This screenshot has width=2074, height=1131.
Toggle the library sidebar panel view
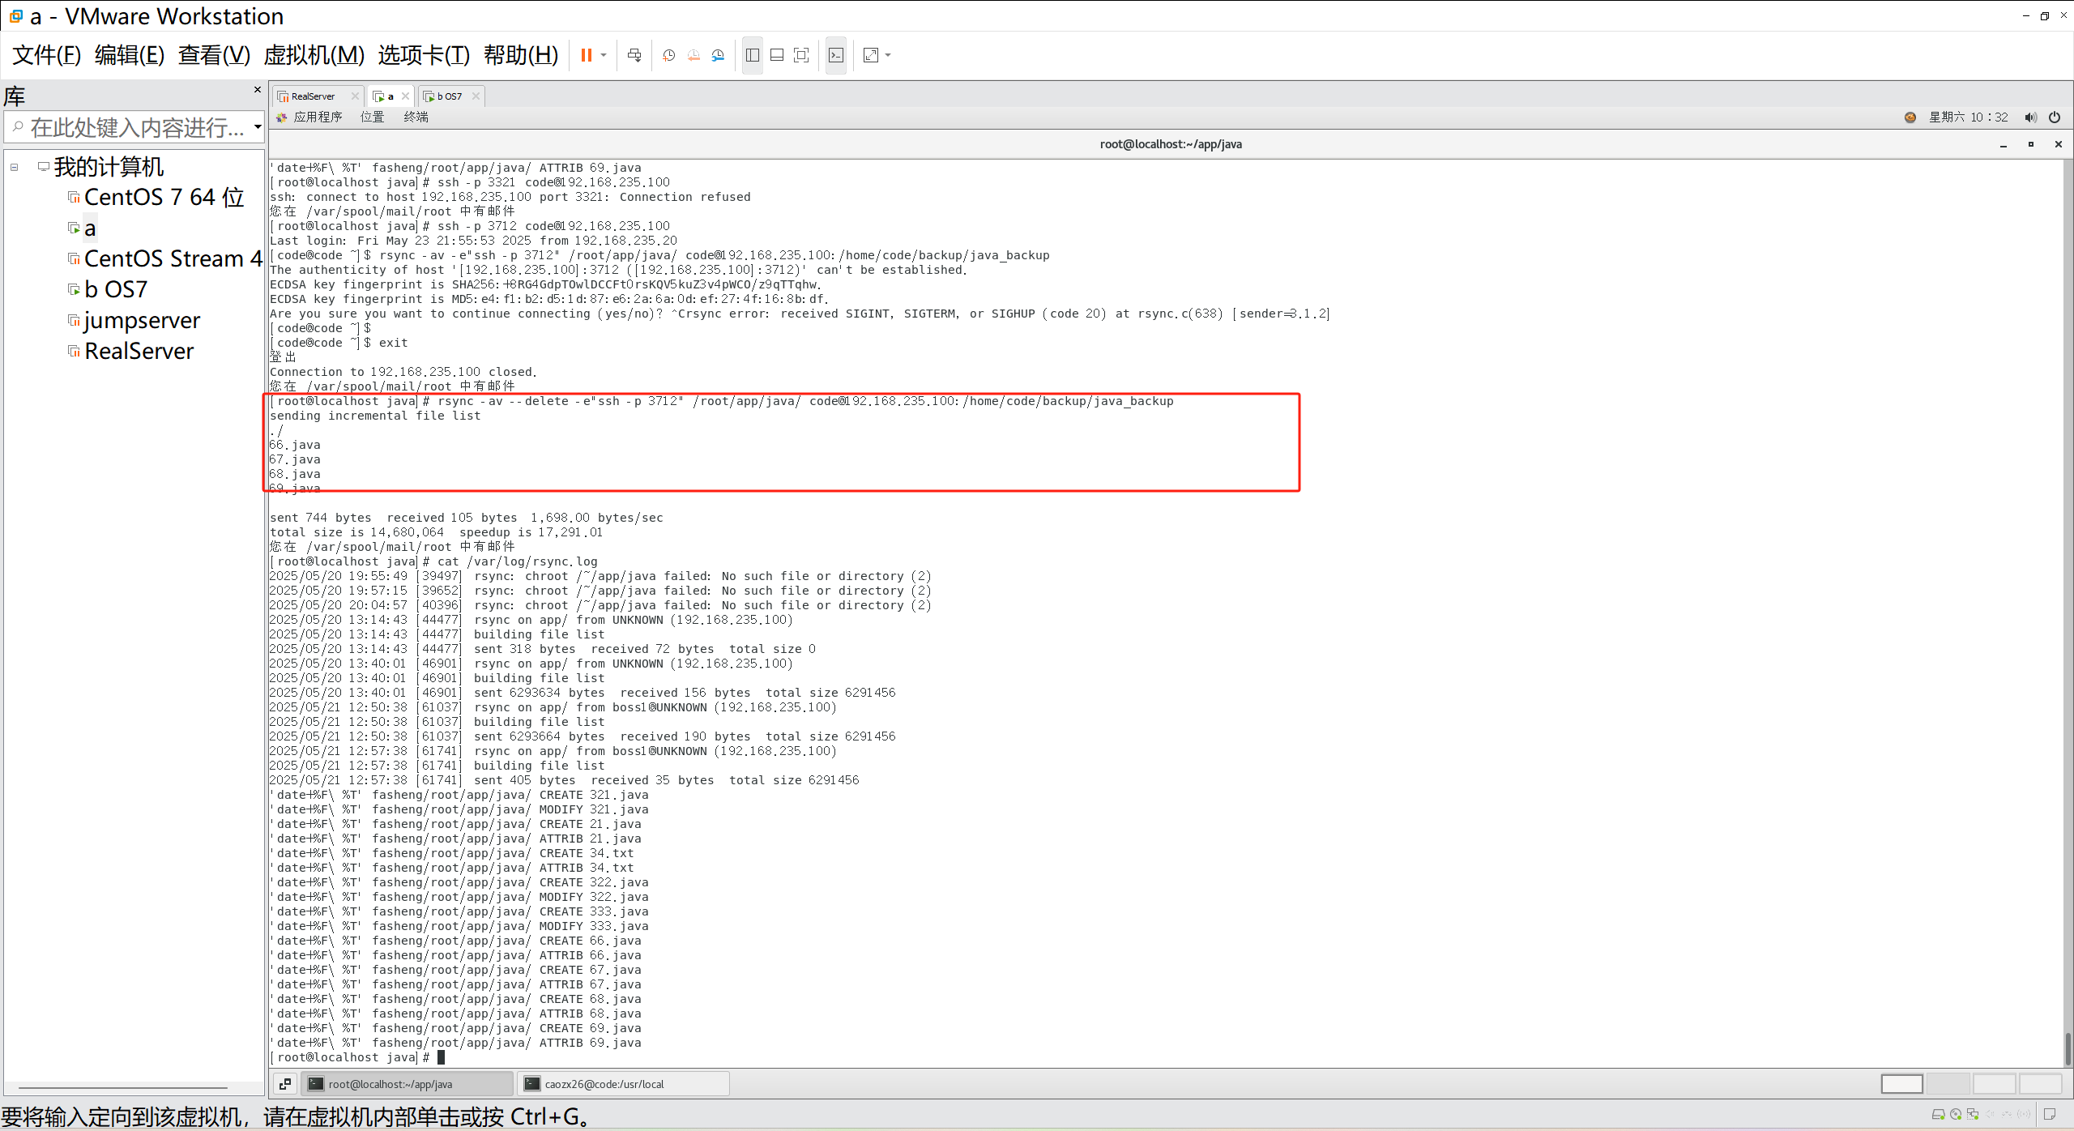[753, 55]
